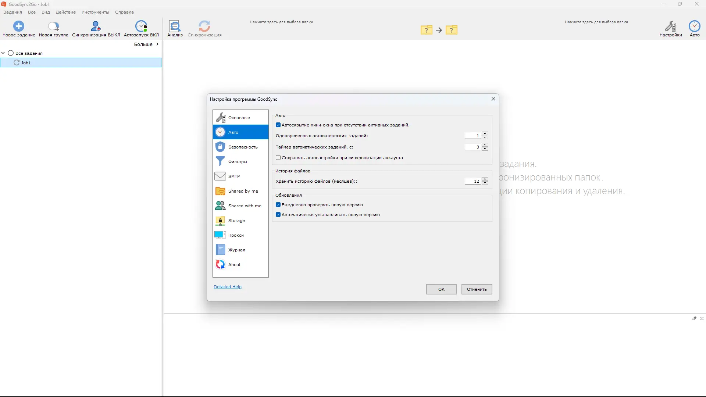Enable saving auto settings on account sync
The width and height of the screenshot is (706, 397).
coord(278,158)
